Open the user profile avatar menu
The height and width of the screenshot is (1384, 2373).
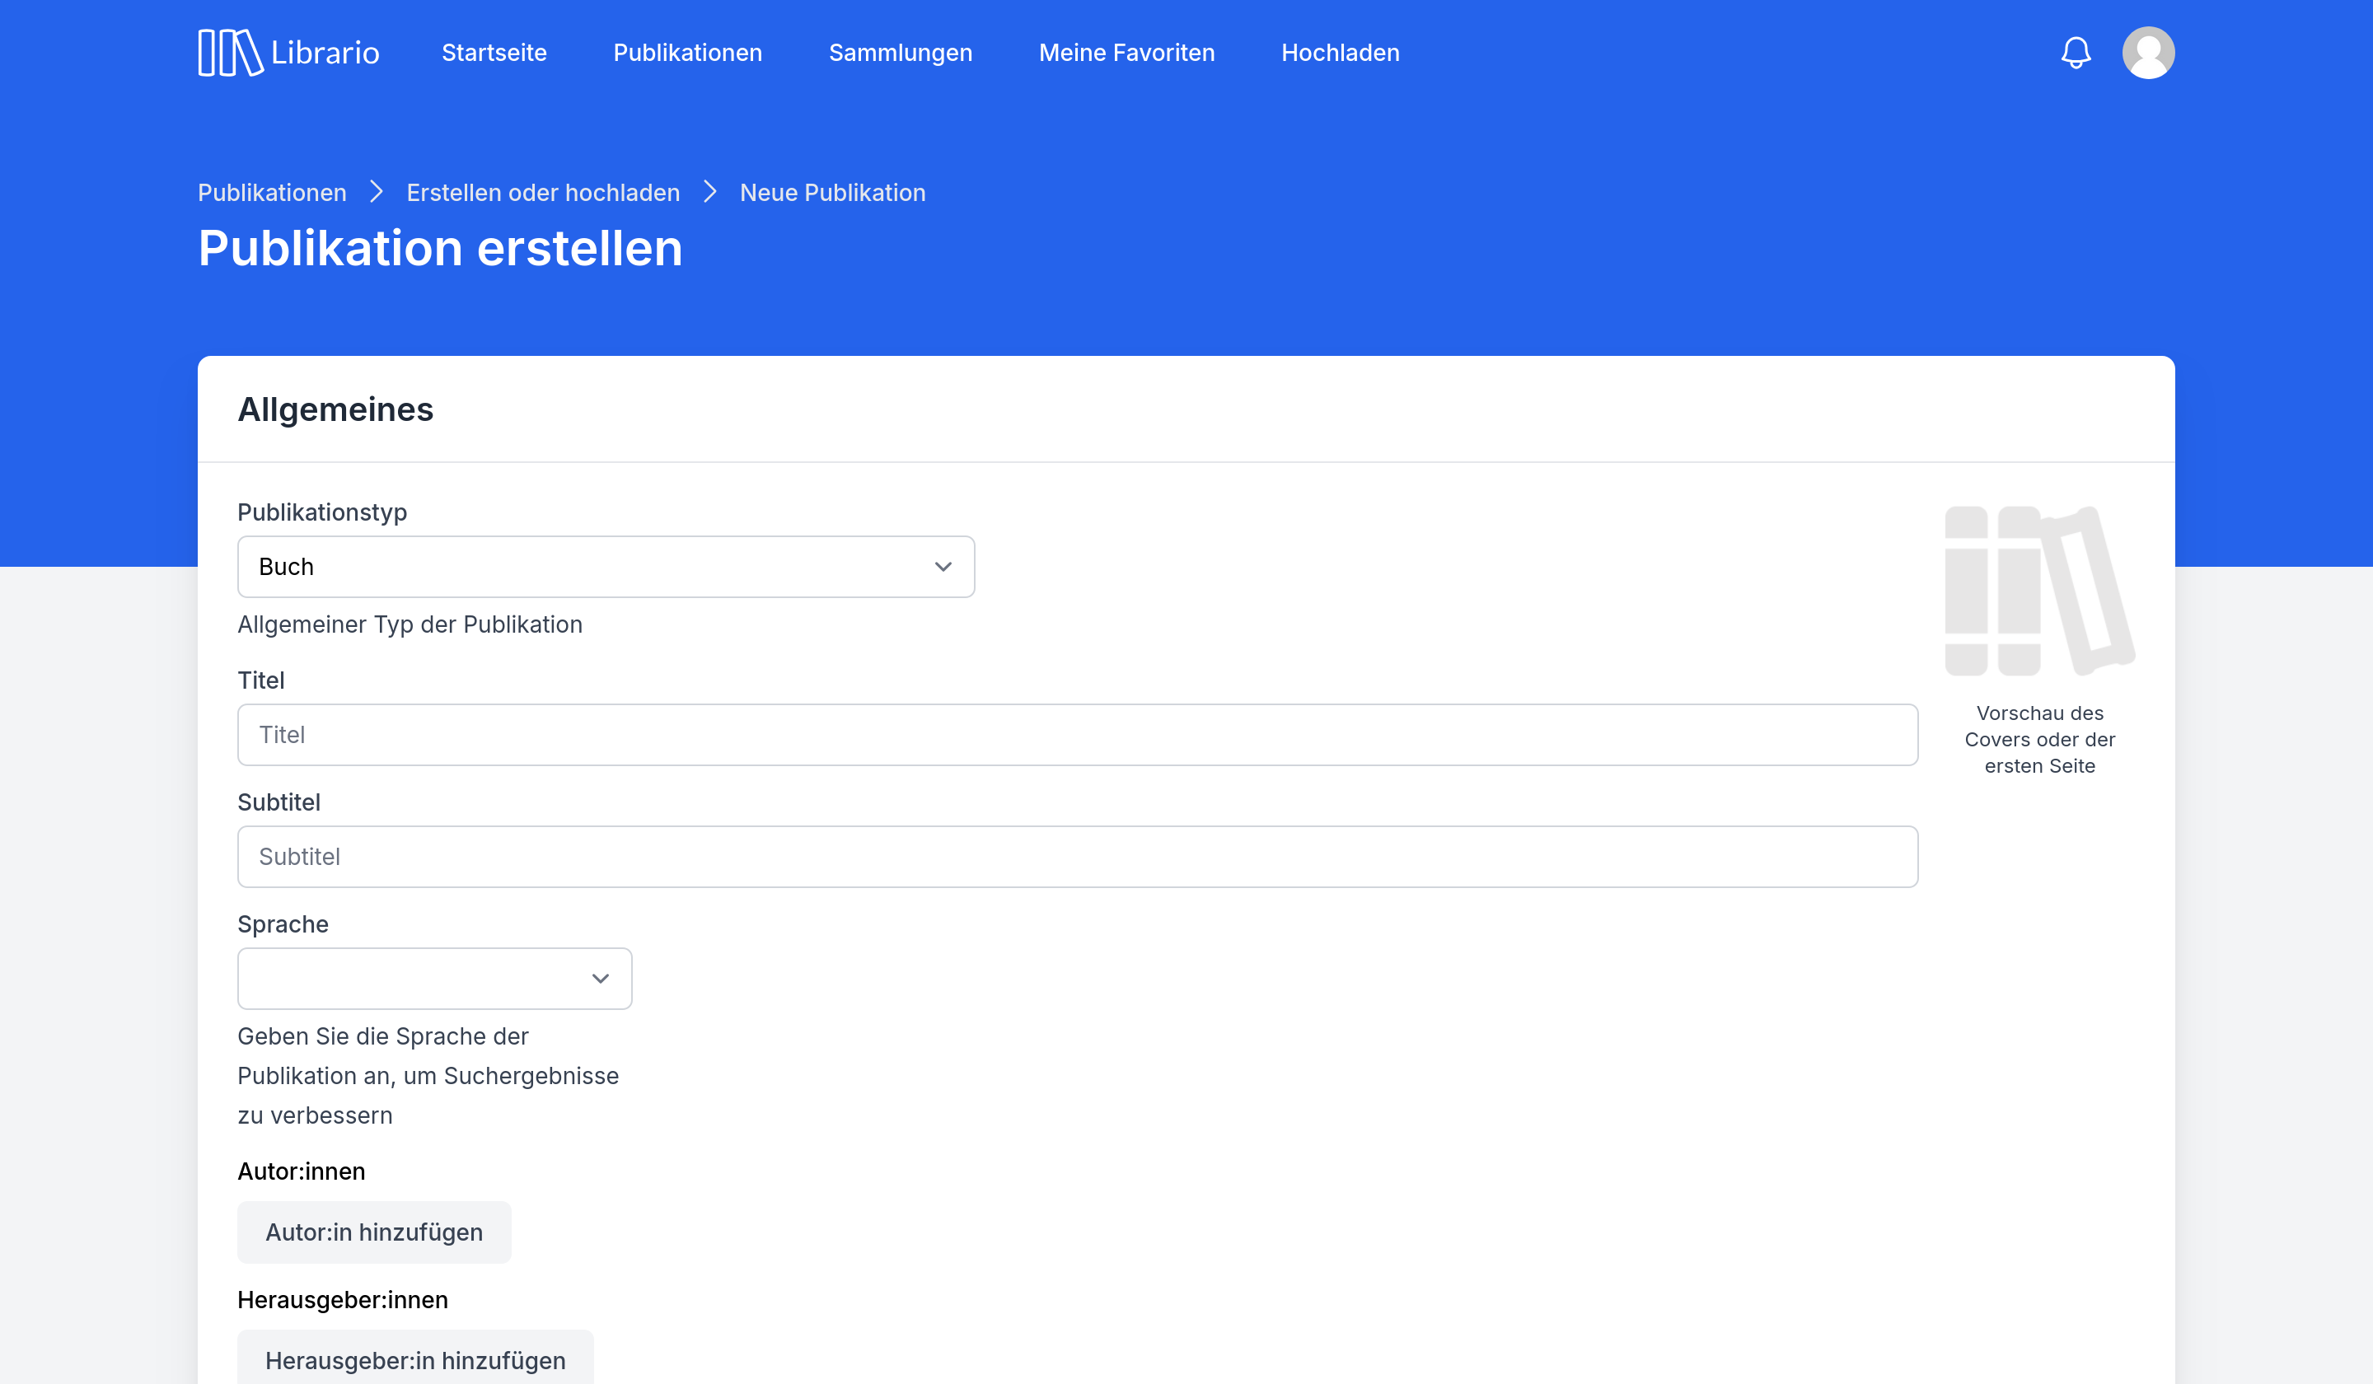tap(2148, 53)
